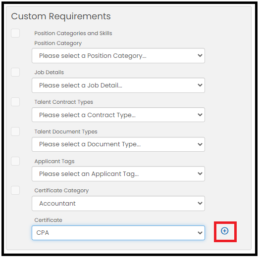Click chevron arrow of Job Detail select
259x258 pixels.
coord(200,85)
